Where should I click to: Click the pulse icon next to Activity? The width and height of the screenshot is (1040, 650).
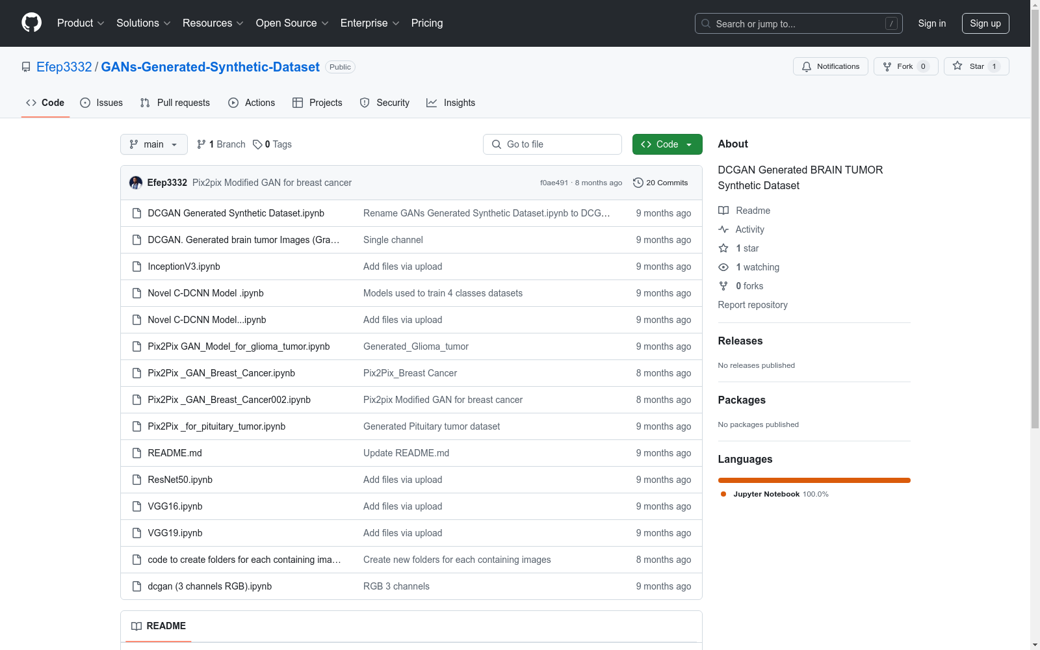(723, 229)
